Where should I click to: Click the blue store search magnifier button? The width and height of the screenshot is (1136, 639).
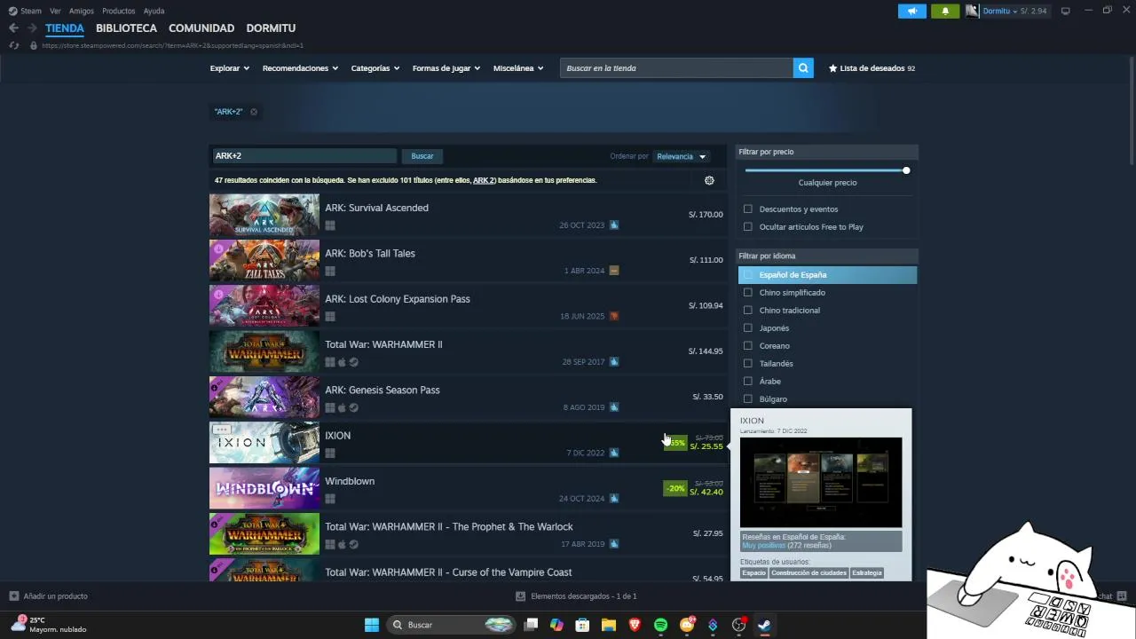tap(803, 68)
